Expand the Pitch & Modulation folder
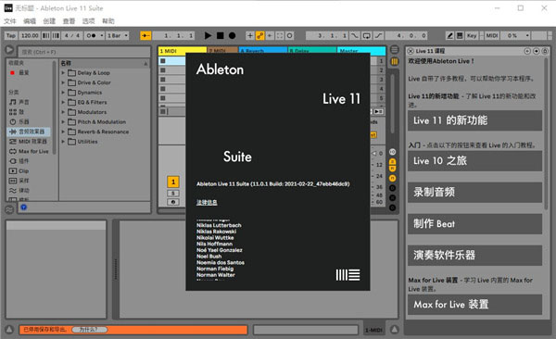This screenshot has height=339, width=556. pos(63,121)
